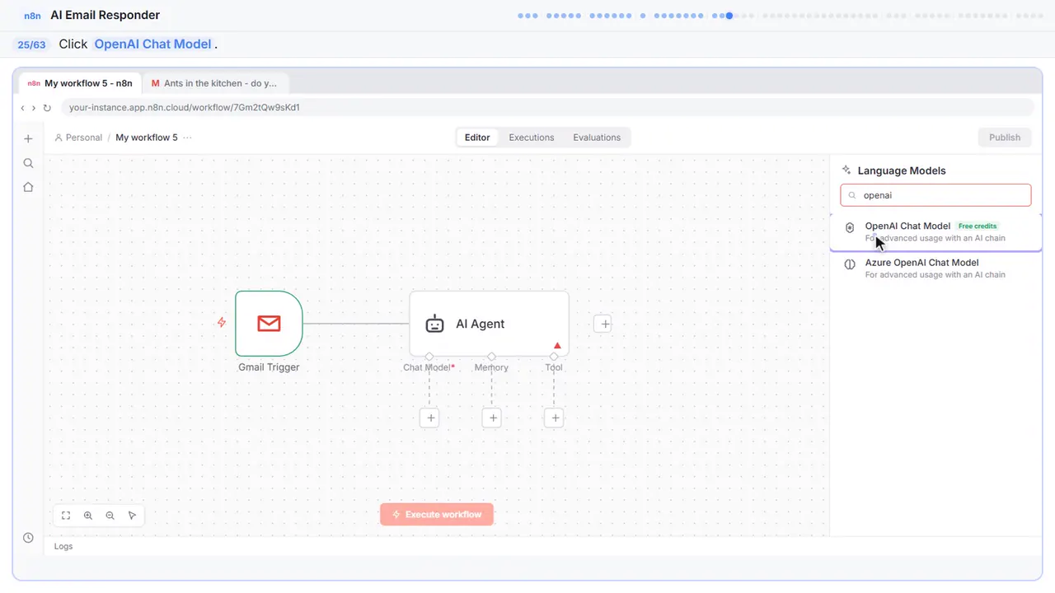The width and height of the screenshot is (1055, 593).
Task: Click the Free credits badge
Action: coord(978,226)
